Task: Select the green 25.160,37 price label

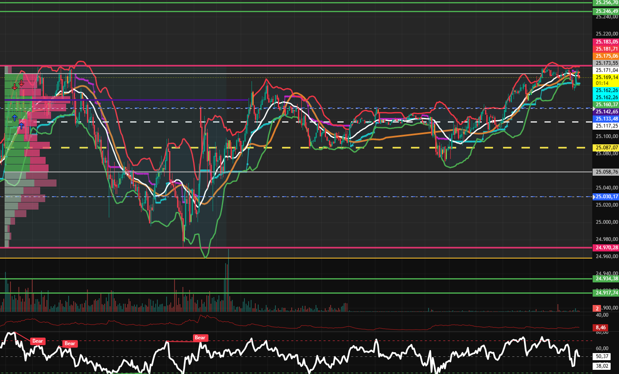Action: pyautogui.click(x=606, y=105)
